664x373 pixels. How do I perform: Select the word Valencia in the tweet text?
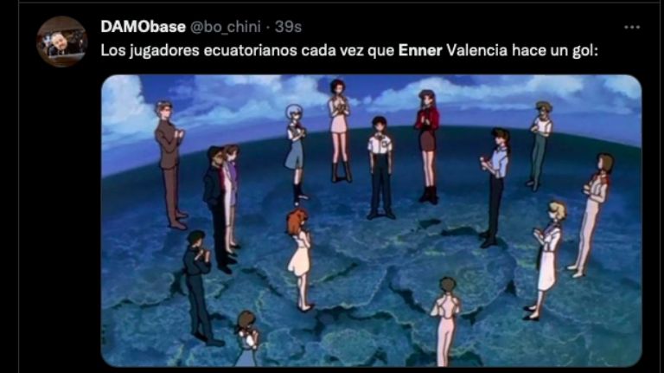click(477, 50)
